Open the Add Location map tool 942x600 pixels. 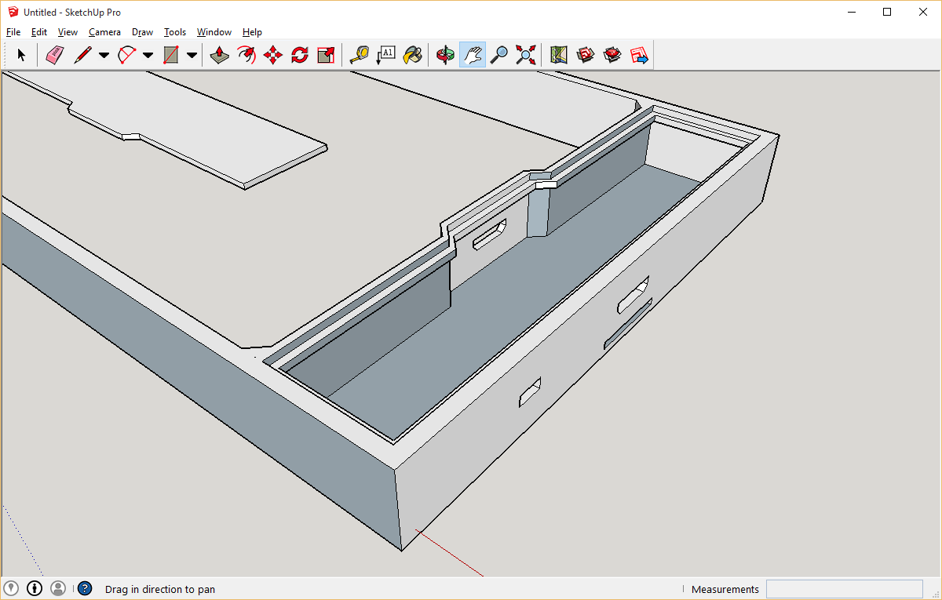[558, 55]
